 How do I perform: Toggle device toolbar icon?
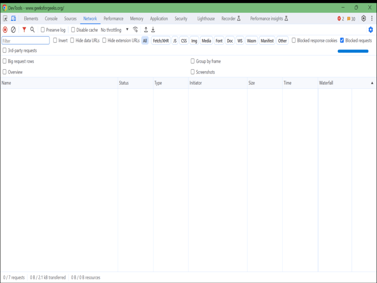pos(13,18)
